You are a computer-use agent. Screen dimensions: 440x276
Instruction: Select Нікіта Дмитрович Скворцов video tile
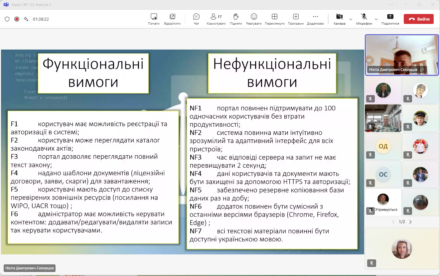tap(401, 55)
